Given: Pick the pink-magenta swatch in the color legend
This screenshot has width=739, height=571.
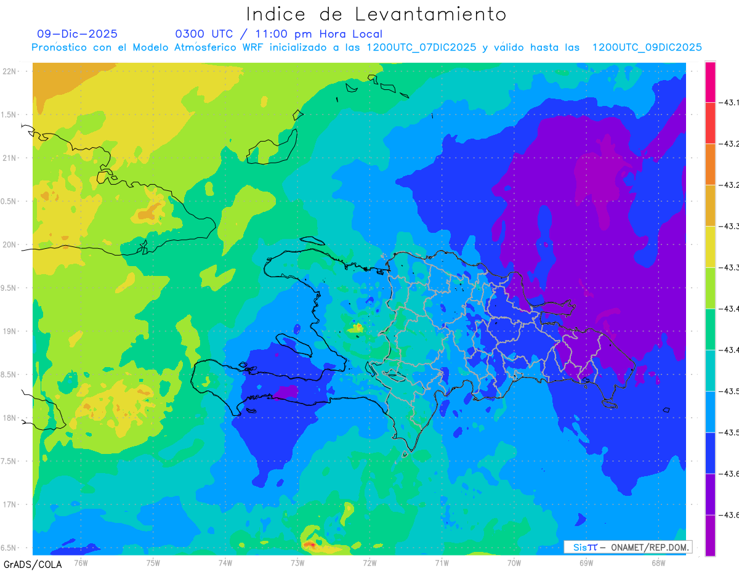Looking at the screenshot, I should (x=710, y=82).
